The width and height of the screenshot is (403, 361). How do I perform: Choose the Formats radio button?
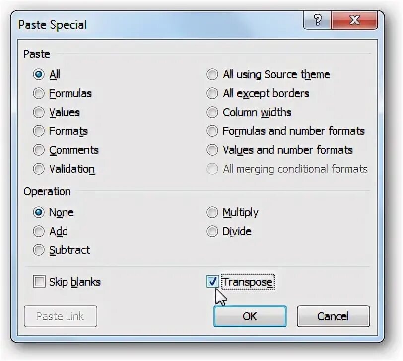click(39, 131)
